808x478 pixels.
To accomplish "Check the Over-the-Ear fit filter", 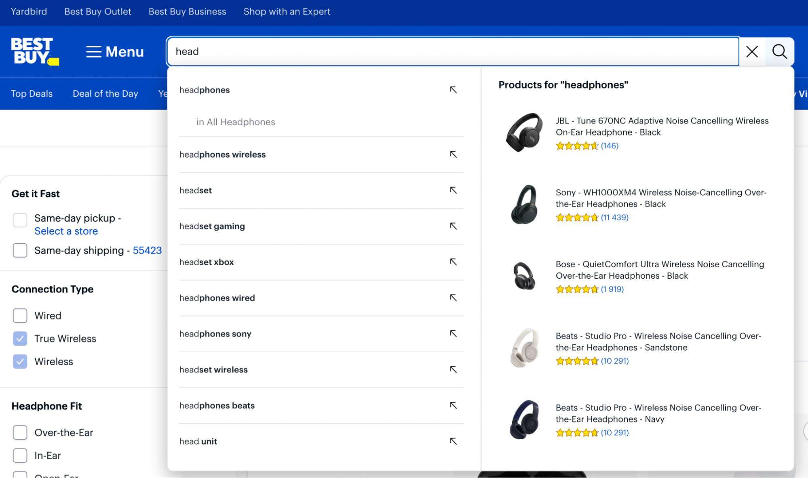I will 20,432.
